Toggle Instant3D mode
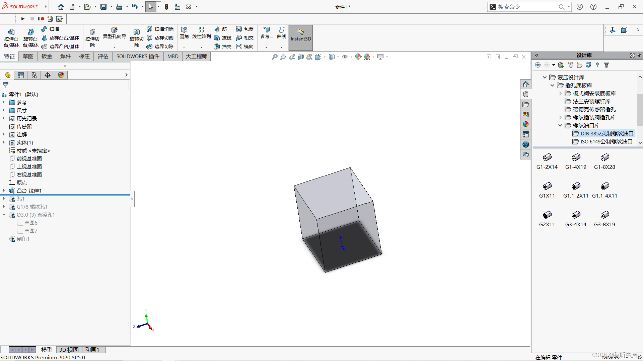 point(301,38)
